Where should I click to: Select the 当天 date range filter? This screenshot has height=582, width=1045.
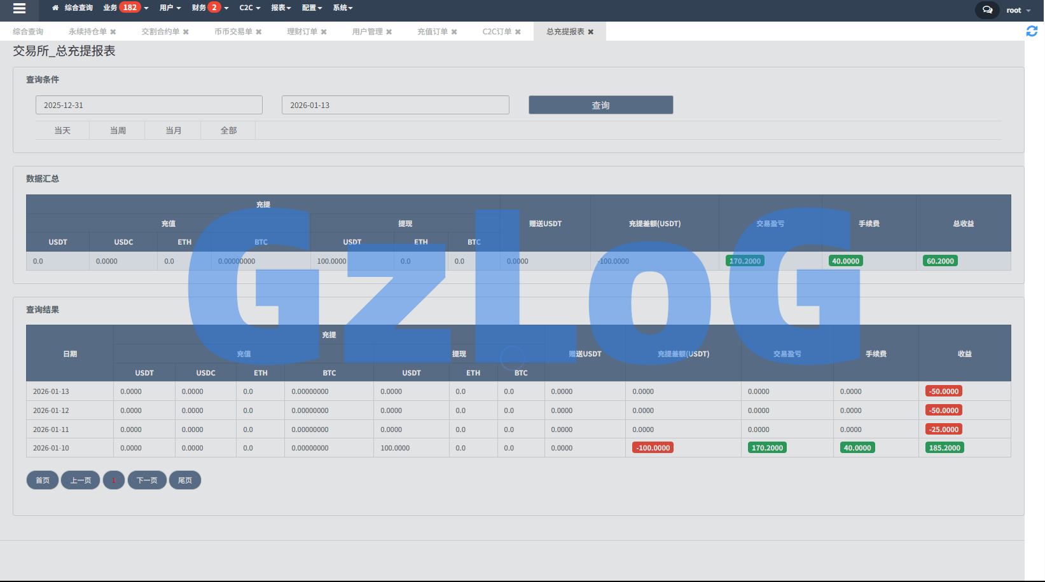[62, 130]
